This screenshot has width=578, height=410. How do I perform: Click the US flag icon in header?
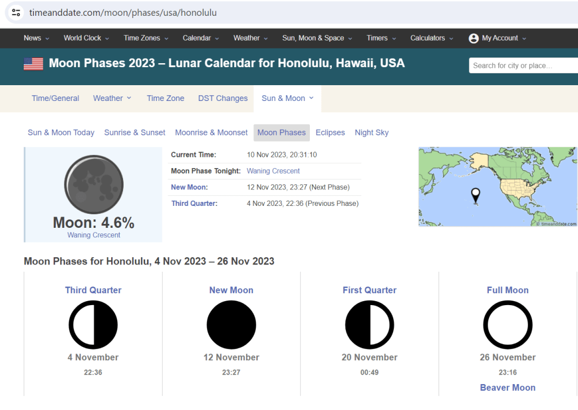33,64
